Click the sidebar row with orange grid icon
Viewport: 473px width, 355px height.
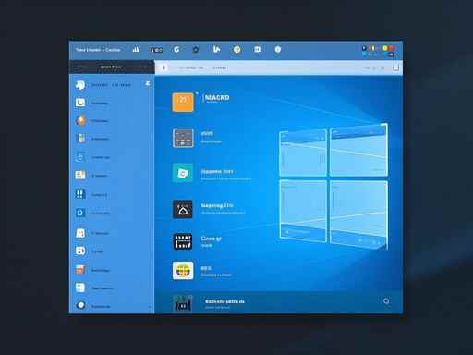(112, 175)
